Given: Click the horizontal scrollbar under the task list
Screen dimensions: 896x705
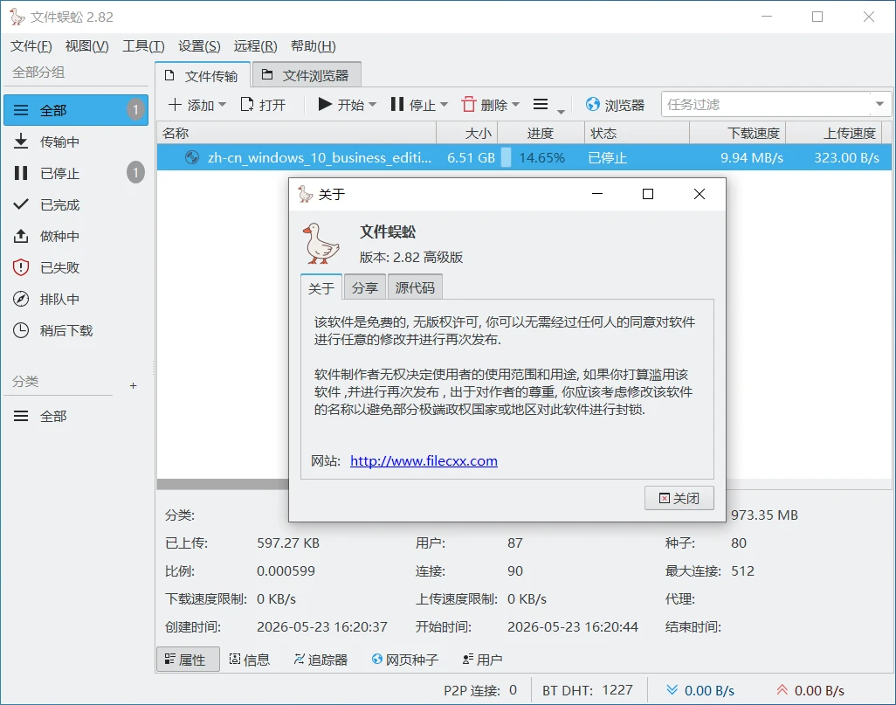Looking at the screenshot, I should pos(223,484).
